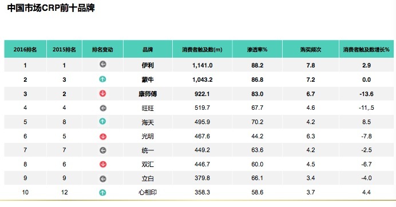Select the 康师傅 brand name cell
Viewport: 396px width, 207px height.
148,94
